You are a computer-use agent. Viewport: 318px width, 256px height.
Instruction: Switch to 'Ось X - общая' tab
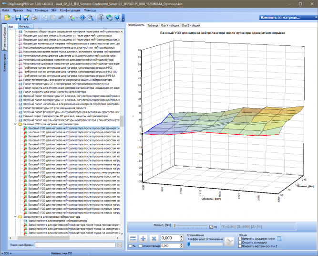170,25
